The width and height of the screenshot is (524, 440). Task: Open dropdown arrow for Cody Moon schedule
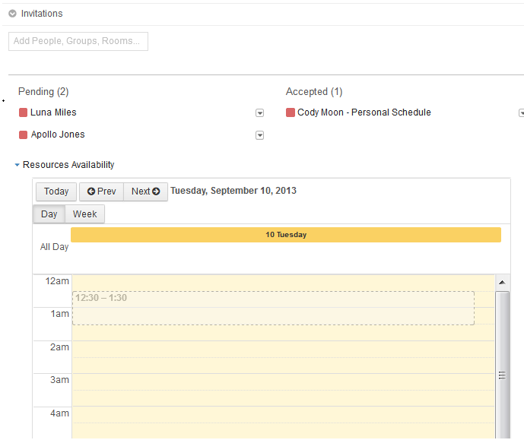(x=521, y=112)
